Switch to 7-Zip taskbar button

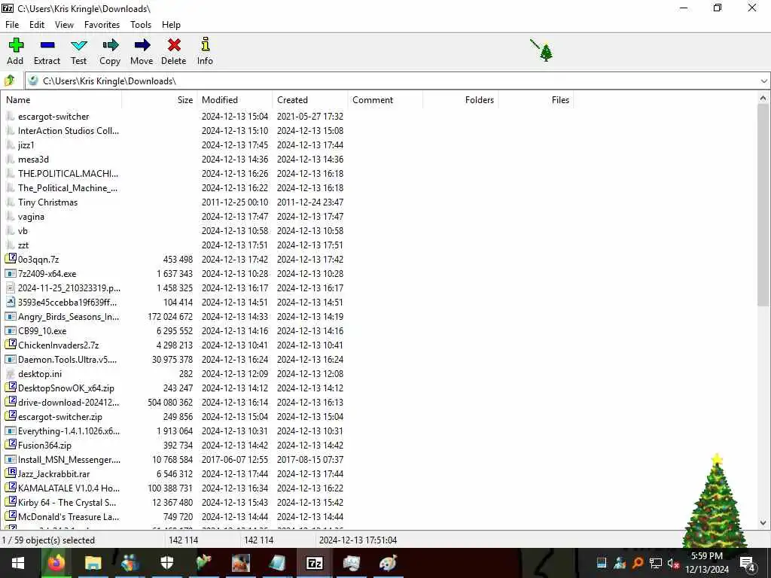[x=314, y=563]
